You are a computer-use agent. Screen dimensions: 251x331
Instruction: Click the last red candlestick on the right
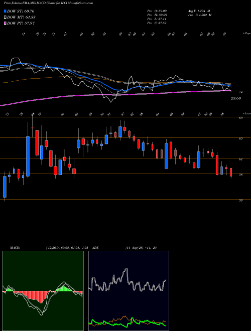231,172
